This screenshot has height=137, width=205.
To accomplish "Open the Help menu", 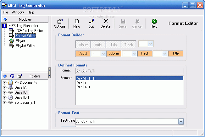I will click(x=31, y=12).
